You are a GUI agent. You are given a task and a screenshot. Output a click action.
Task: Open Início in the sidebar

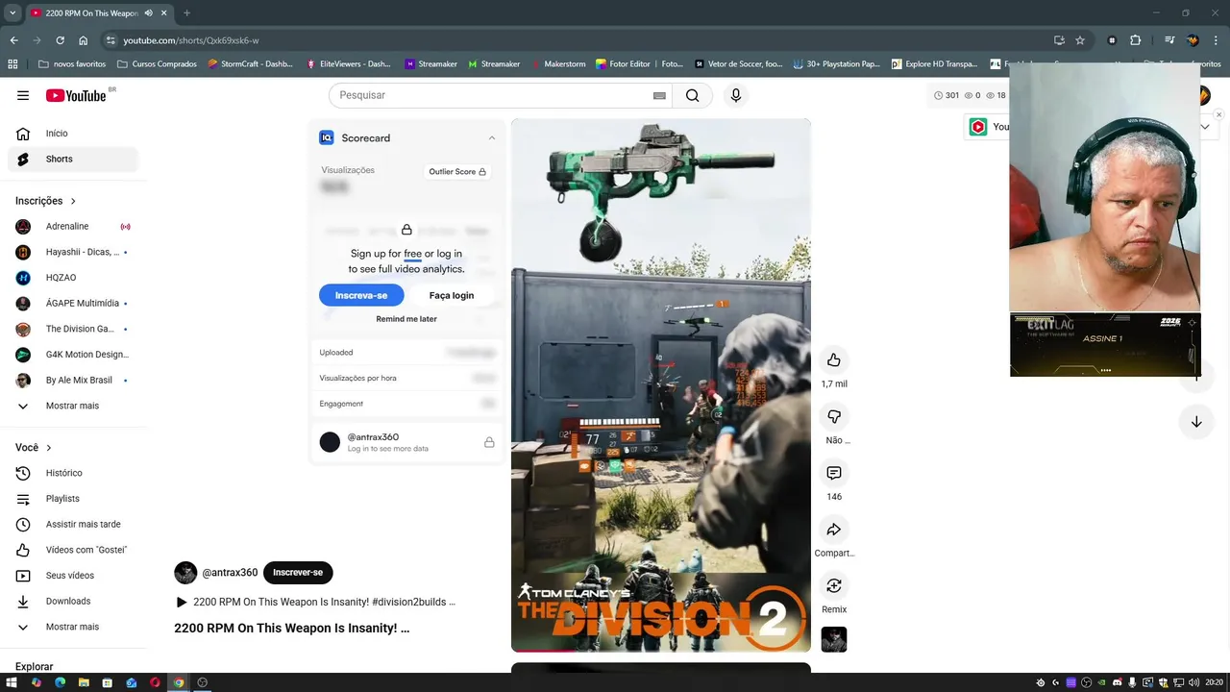tap(73, 134)
